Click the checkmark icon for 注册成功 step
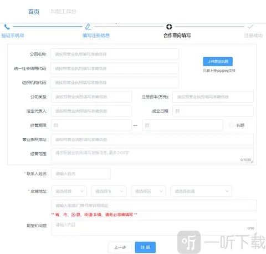This screenshot has height=254, width=266. tap(250, 27)
